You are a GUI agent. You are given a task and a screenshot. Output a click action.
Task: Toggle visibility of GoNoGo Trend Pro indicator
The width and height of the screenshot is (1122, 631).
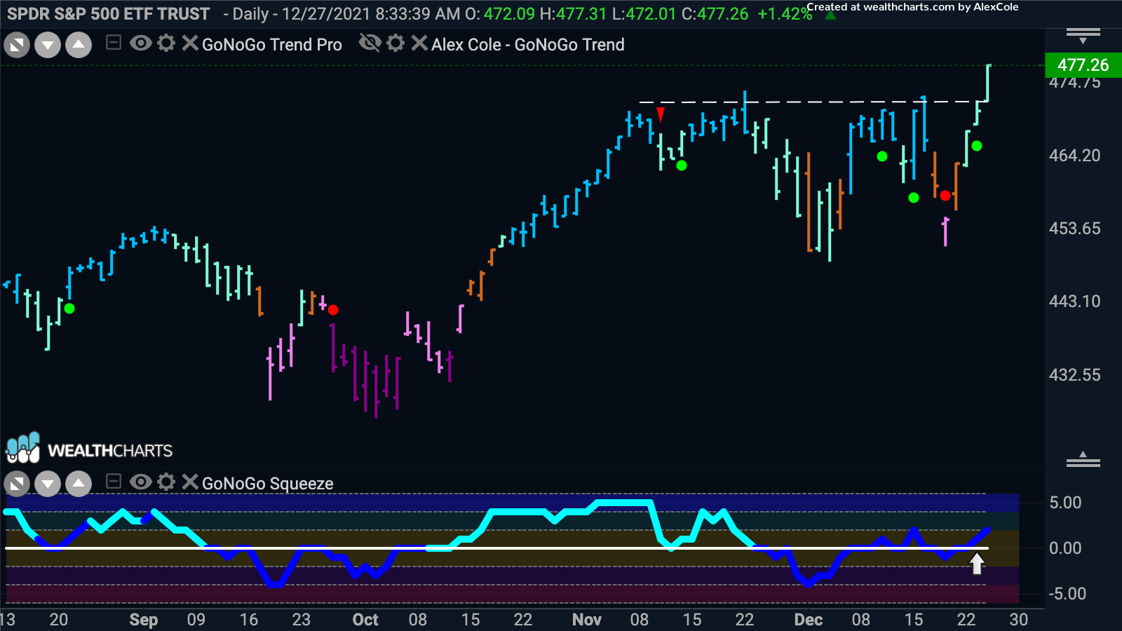141,43
